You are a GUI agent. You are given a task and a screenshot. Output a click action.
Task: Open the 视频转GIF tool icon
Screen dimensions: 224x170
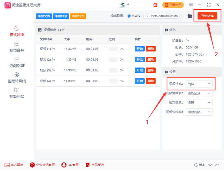tap(17, 59)
